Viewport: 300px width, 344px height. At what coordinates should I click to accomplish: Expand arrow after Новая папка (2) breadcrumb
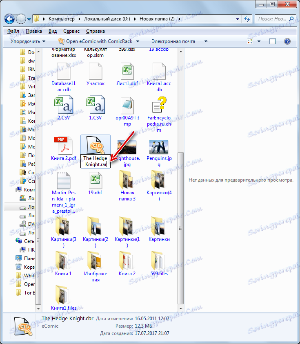click(180, 19)
